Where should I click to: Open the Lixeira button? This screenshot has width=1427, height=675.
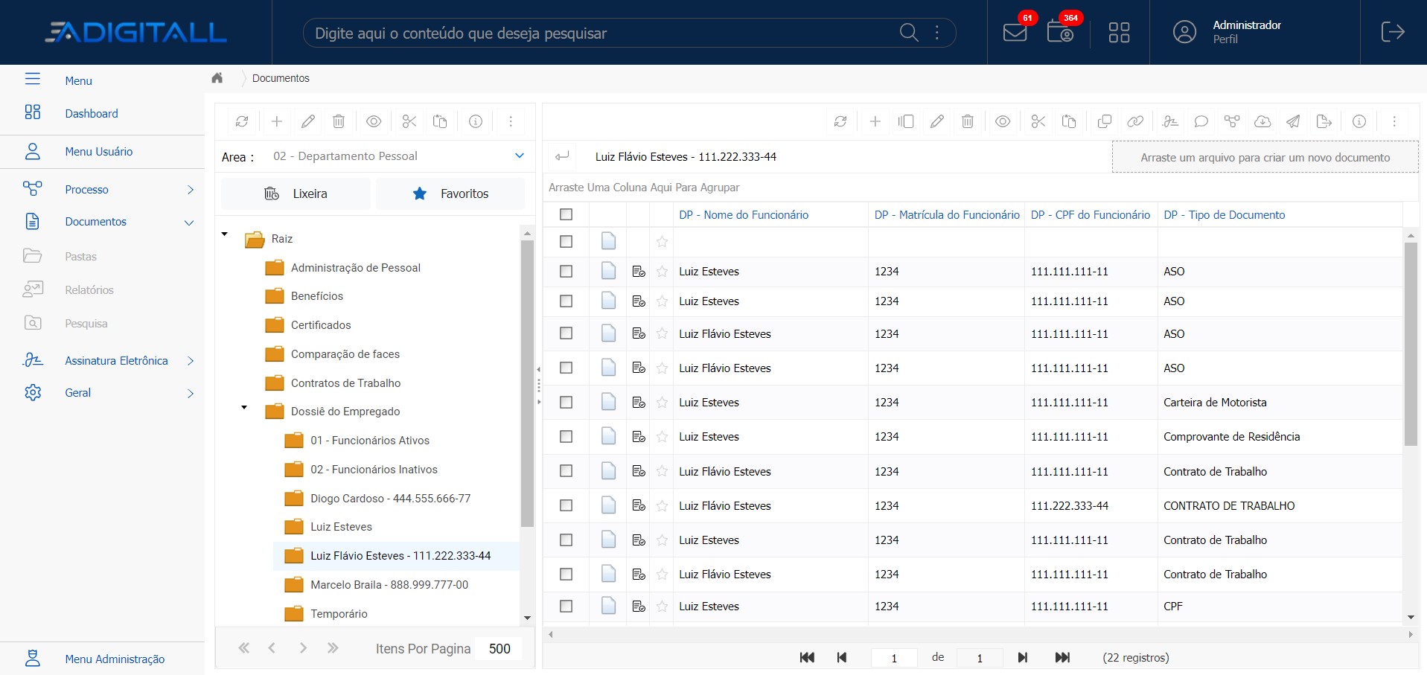[x=296, y=193]
